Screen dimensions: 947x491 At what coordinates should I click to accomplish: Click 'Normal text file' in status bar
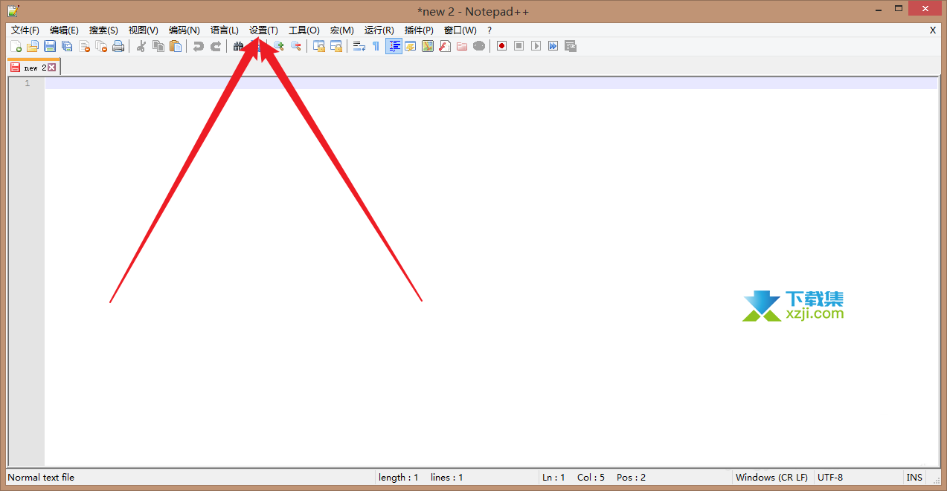pyautogui.click(x=41, y=478)
